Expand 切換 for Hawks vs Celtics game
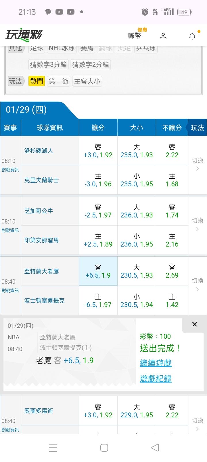This screenshot has width=207, height=462. [x=197, y=285]
